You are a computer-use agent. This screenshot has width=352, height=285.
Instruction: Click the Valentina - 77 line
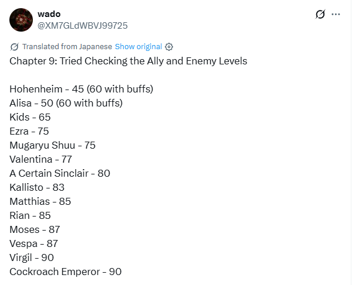coord(40,159)
